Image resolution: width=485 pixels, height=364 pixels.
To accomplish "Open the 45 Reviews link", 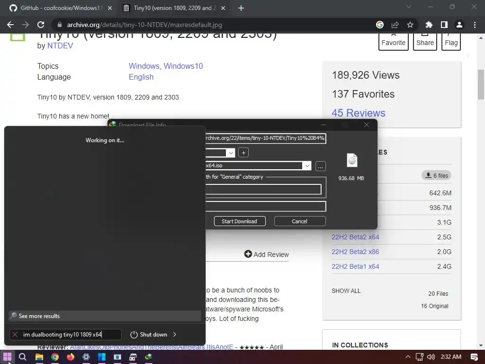I will (359, 113).
